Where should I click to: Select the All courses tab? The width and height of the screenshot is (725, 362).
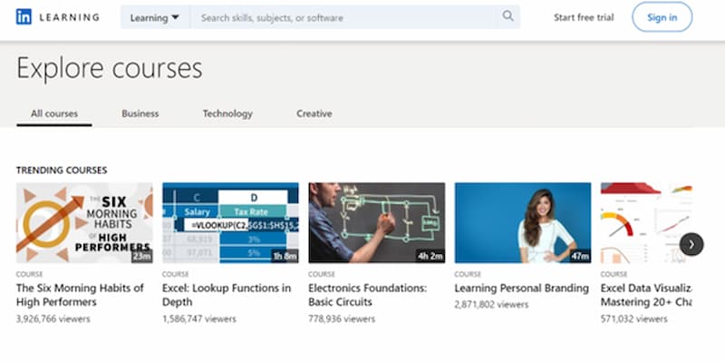(54, 114)
